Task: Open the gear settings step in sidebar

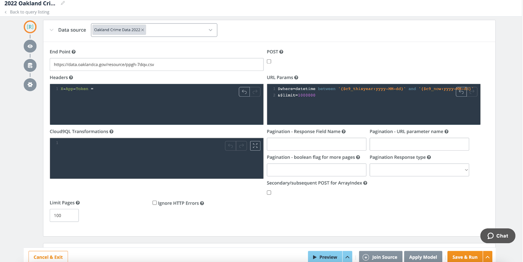Action: click(30, 85)
